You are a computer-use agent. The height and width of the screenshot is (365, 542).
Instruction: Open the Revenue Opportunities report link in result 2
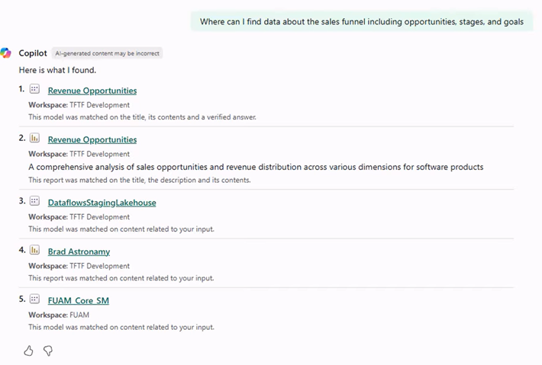point(92,139)
